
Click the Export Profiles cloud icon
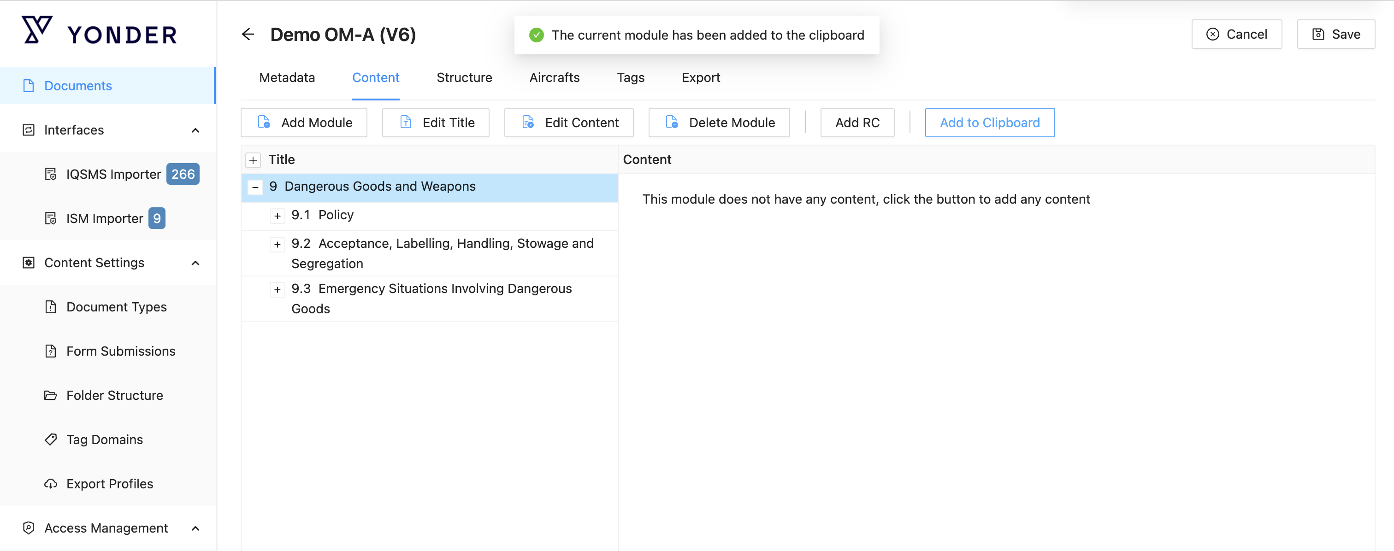click(50, 484)
